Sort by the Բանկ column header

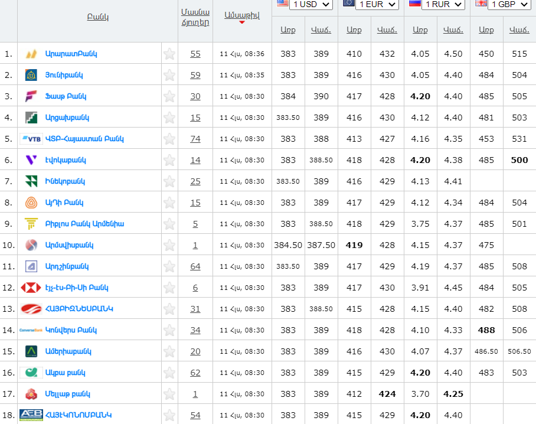click(98, 17)
